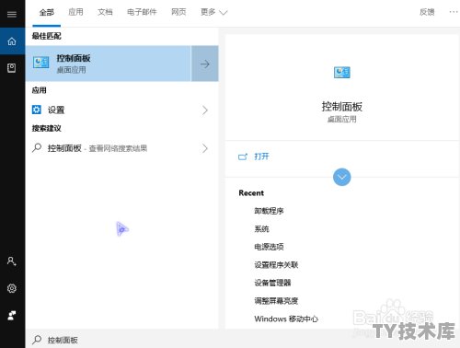Click the 反馈 feedback link
This screenshot has width=460, height=348.
tap(427, 12)
